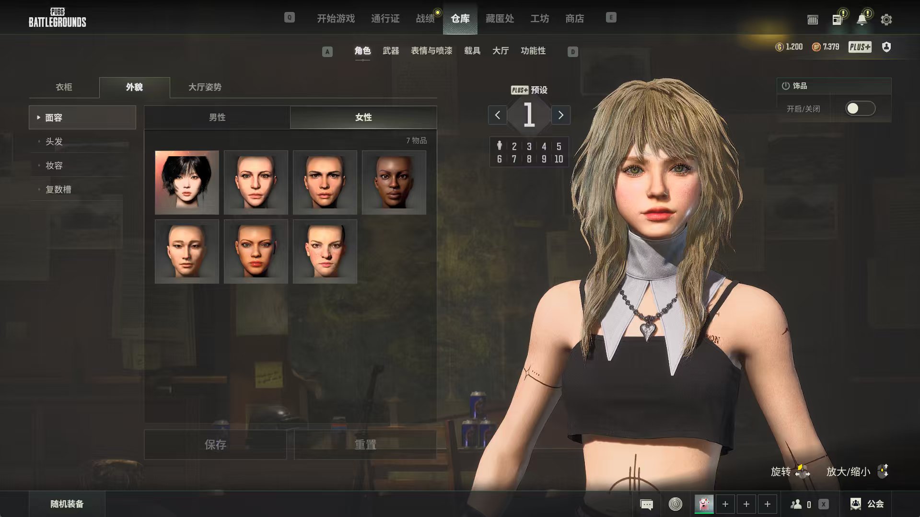
Task: Select the 男性 gender option
Action: [x=217, y=117]
